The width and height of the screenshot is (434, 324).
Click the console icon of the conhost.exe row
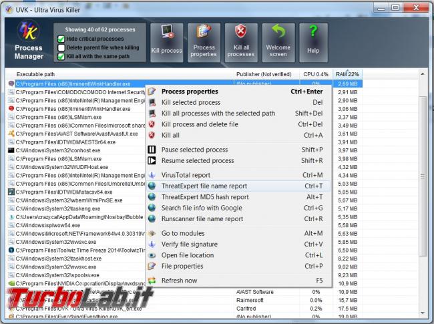click(x=11, y=150)
